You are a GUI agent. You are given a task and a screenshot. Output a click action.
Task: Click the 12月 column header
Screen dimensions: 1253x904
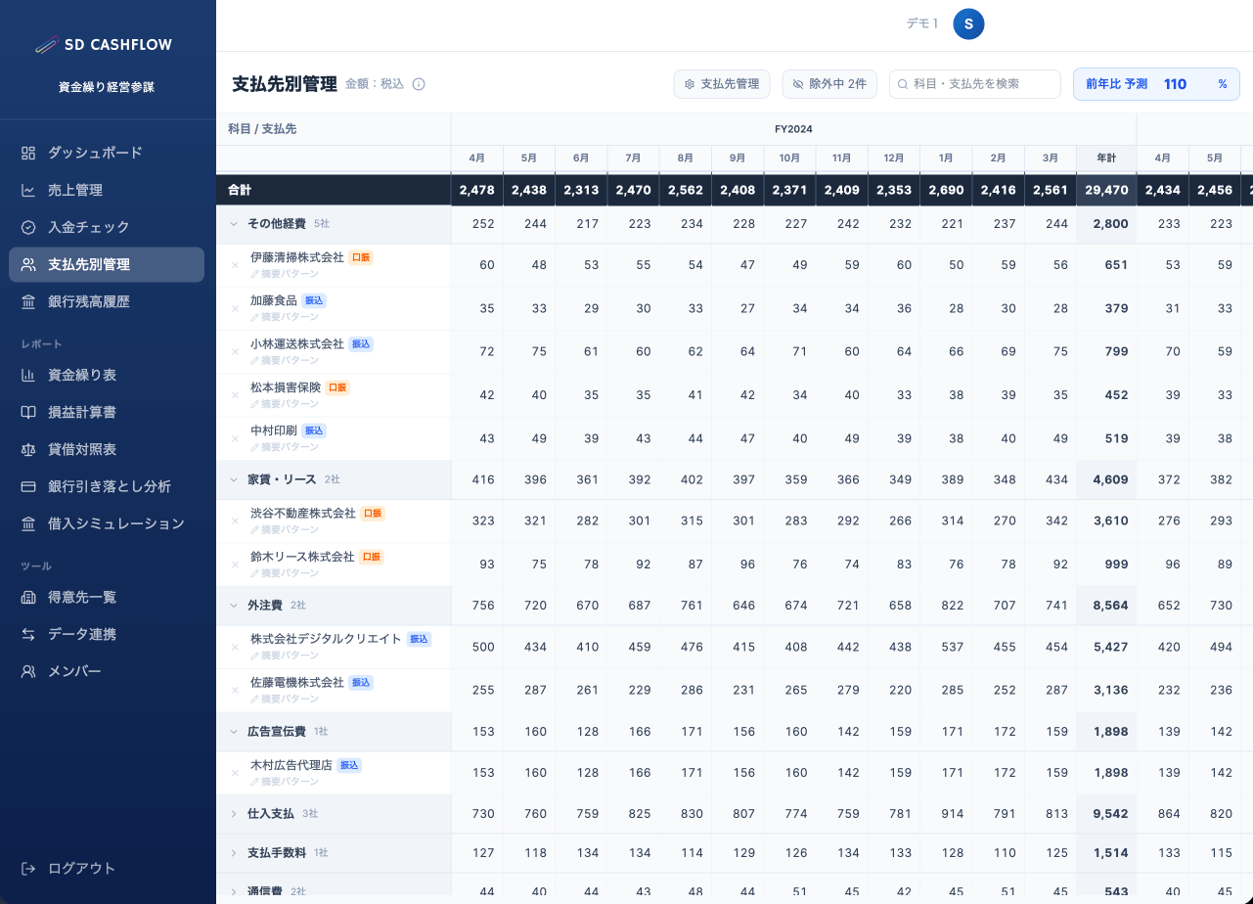894,158
